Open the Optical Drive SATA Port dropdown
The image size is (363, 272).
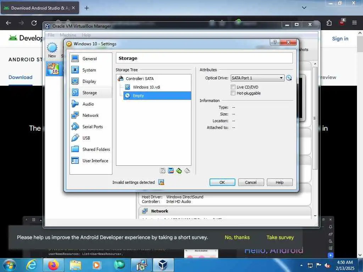click(x=257, y=78)
